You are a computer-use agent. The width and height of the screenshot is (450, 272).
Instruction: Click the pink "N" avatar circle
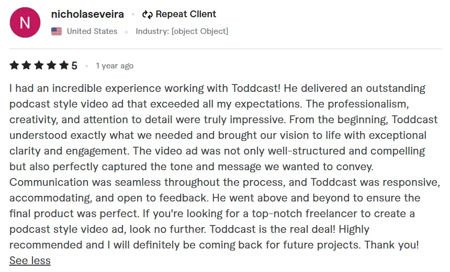click(x=25, y=22)
